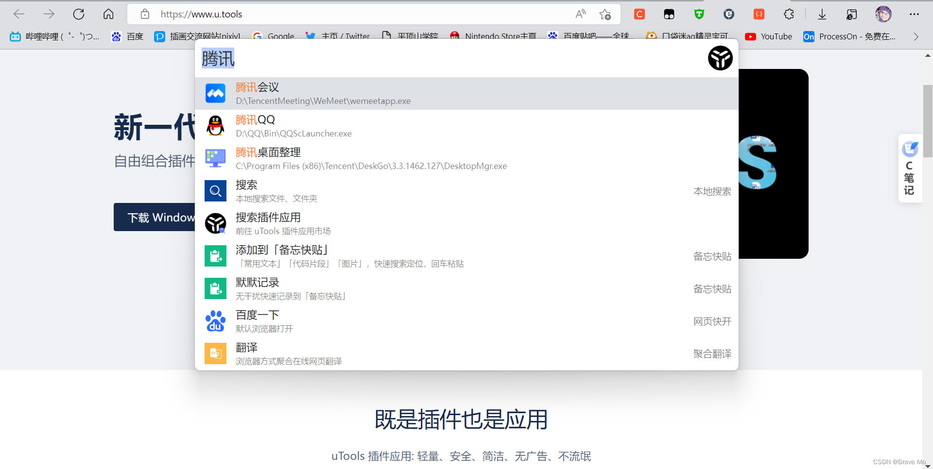Click the path D:\QQ\Bin\QQScLauncher.exe
The width and height of the screenshot is (933, 469).
[294, 134]
